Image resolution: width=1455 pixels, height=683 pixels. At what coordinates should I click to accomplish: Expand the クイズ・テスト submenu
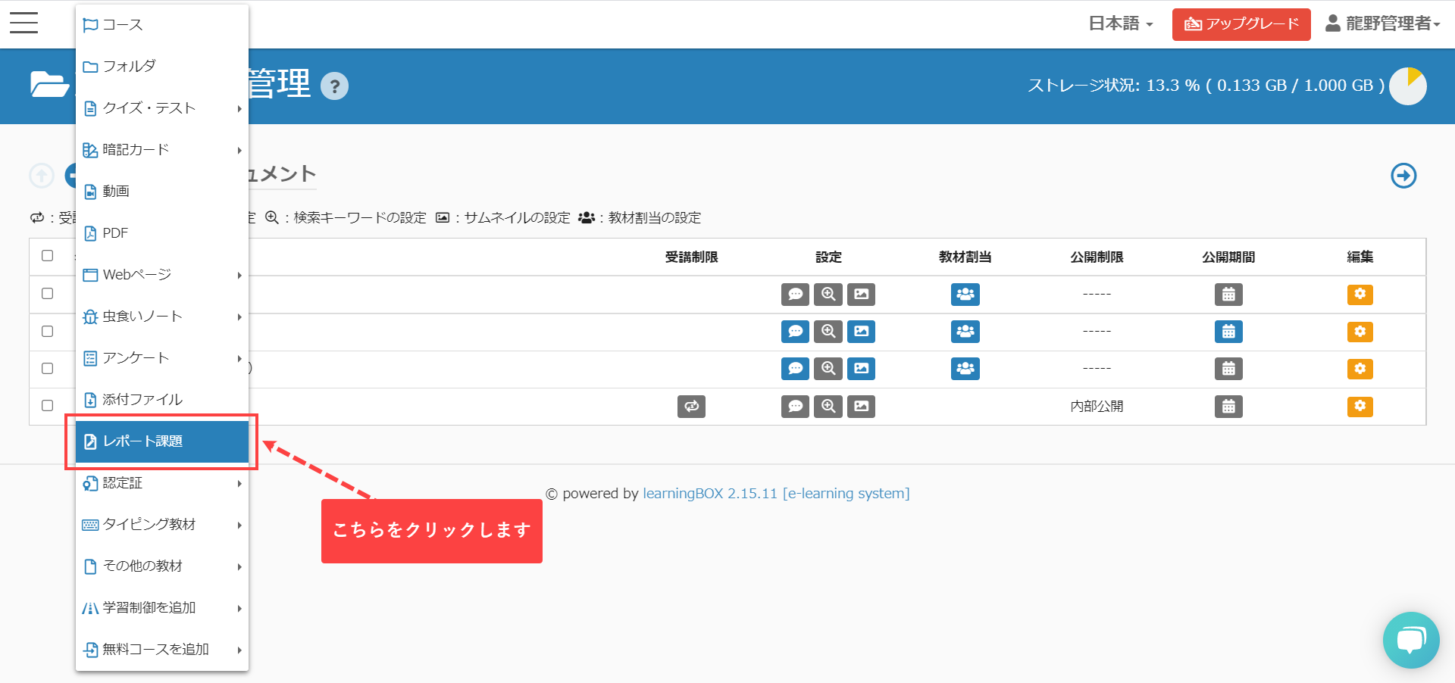point(162,108)
